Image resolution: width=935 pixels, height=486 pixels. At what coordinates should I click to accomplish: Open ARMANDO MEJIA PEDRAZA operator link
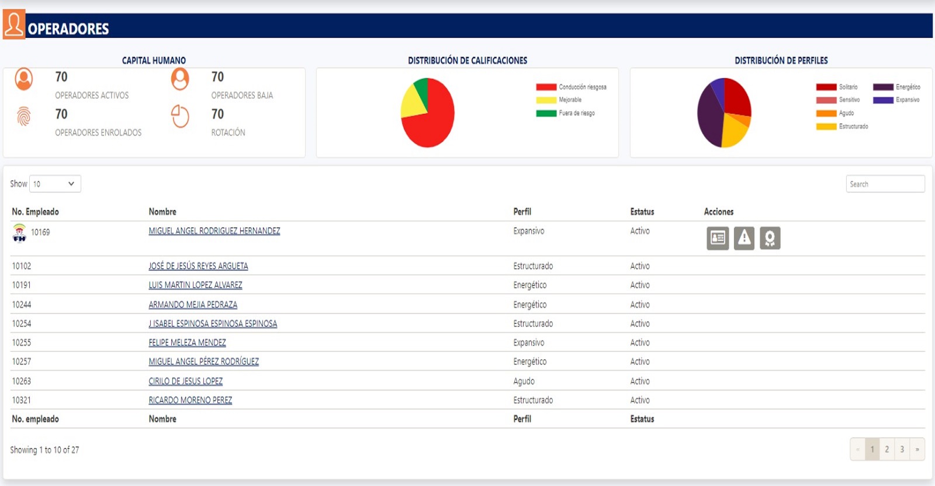[193, 305]
